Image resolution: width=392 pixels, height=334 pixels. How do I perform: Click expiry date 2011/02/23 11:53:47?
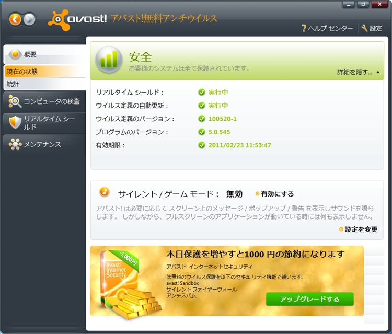[240, 145]
